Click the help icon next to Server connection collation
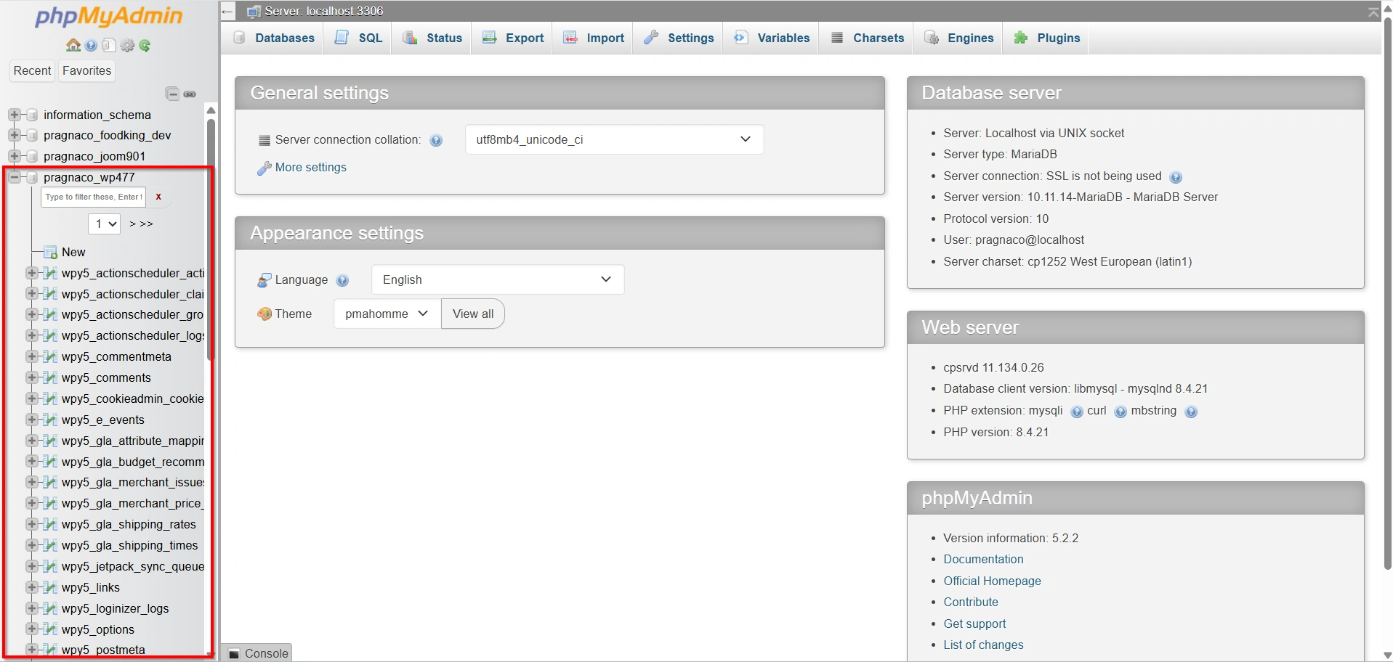1393x662 pixels. pyautogui.click(x=436, y=140)
